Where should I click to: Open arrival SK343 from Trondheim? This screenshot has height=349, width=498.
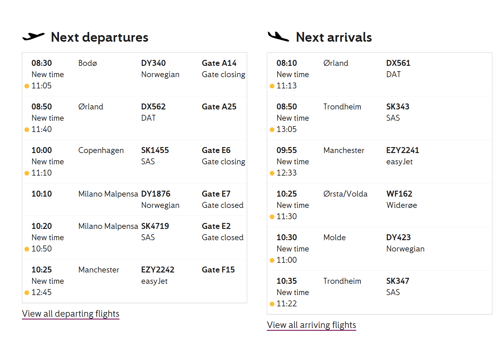[379, 118]
